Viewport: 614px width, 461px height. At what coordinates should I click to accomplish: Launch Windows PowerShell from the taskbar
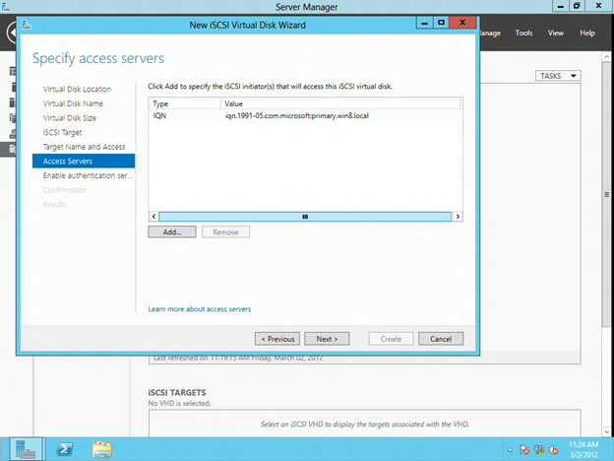[67, 449]
